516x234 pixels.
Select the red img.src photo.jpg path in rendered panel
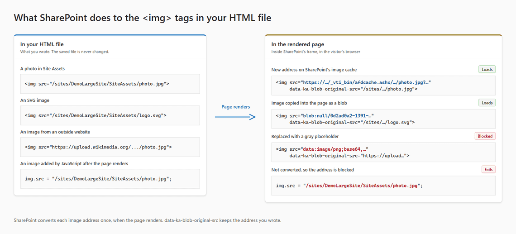(x=362, y=186)
